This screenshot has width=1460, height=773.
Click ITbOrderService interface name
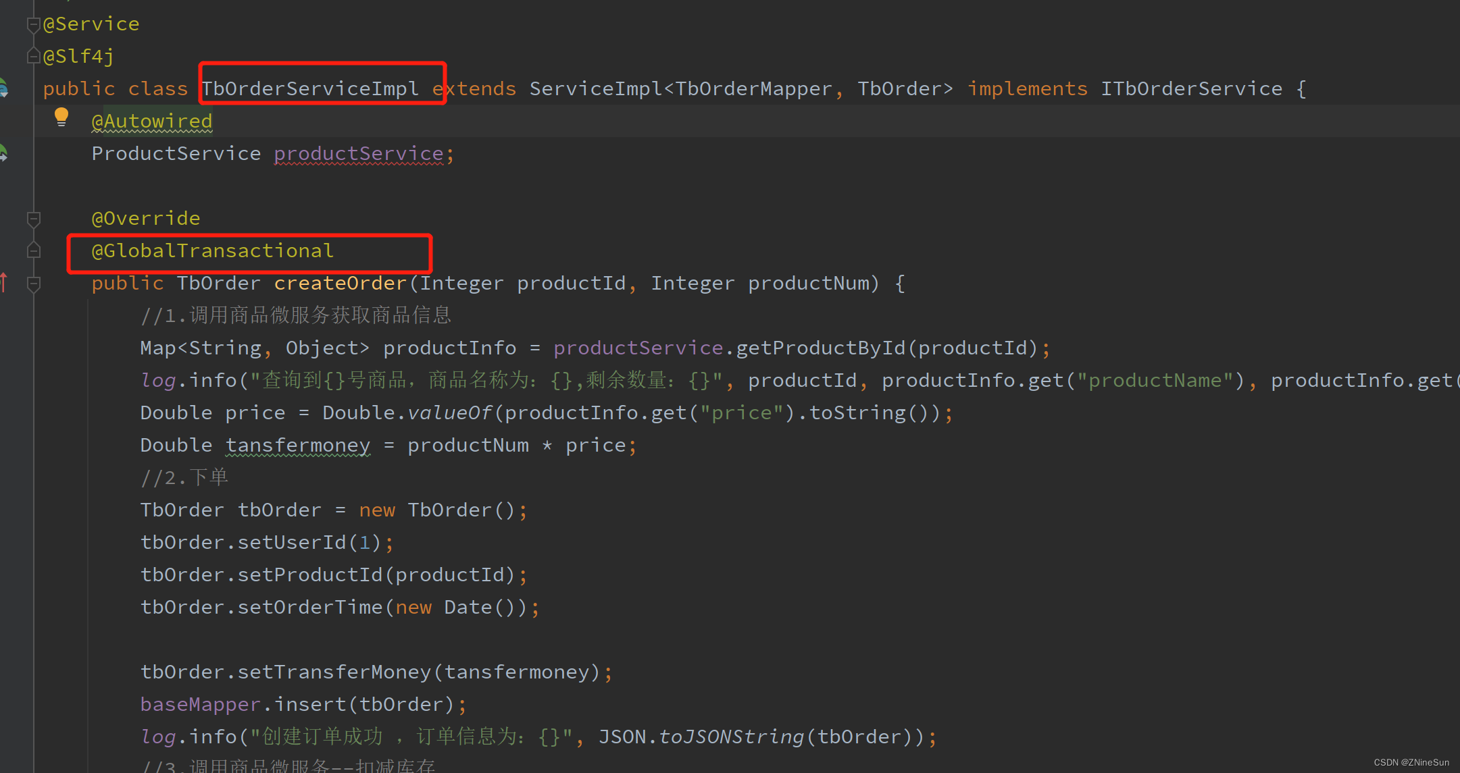point(1192,88)
